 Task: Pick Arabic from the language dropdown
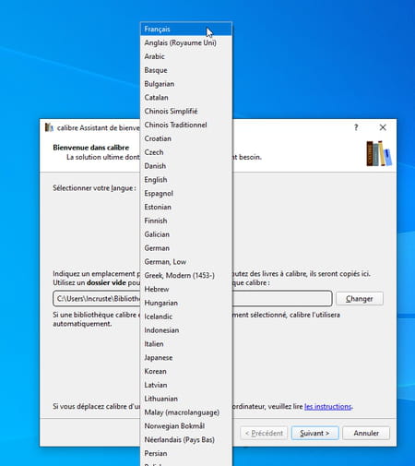[x=186, y=56]
